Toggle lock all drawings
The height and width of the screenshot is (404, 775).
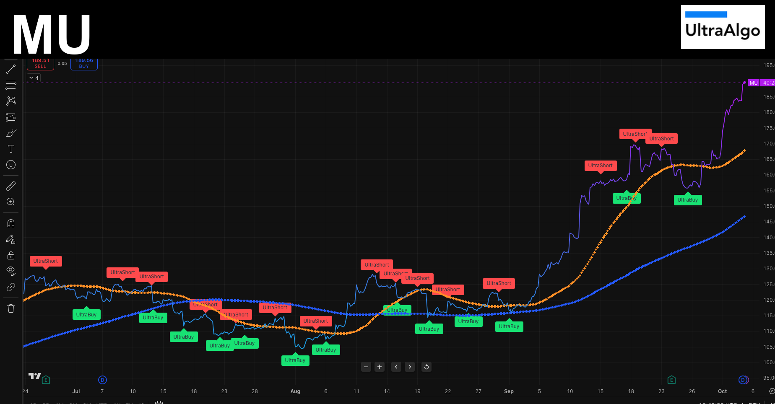tap(11, 255)
